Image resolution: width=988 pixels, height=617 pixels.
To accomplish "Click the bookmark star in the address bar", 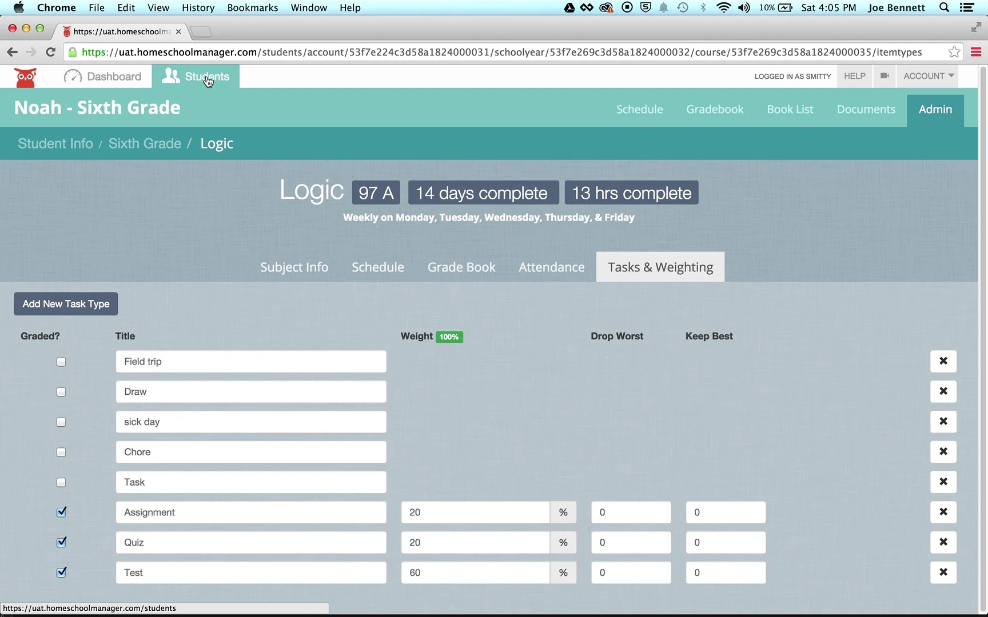I will pos(954,52).
